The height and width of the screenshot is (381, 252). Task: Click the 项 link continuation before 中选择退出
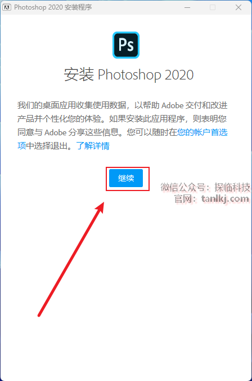click(x=21, y=146)
